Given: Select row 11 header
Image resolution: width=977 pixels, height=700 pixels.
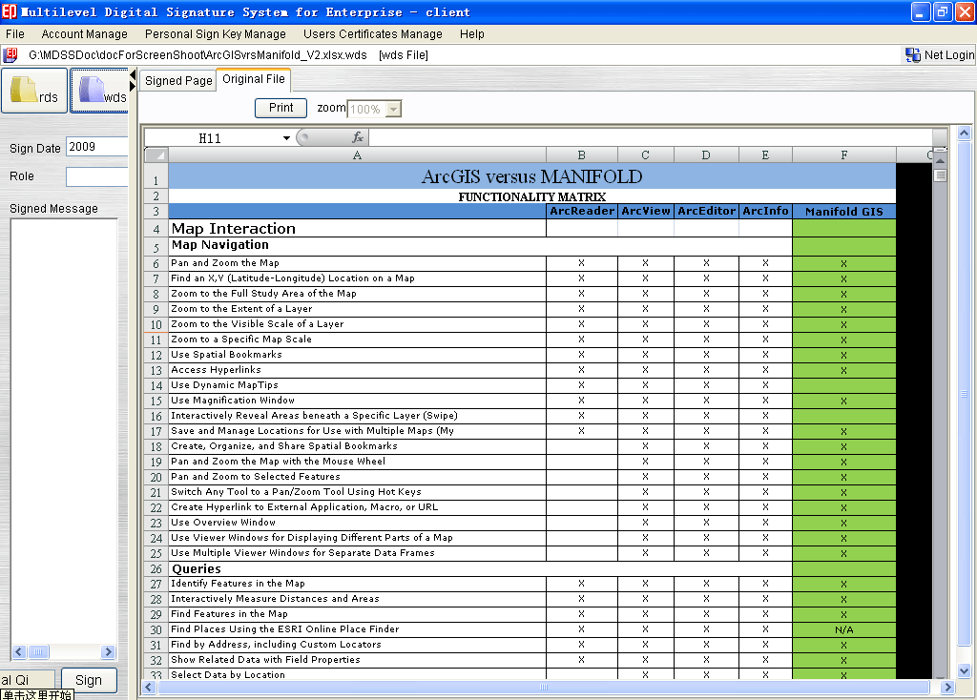Looking at the screenshot, I should pyautogui.click(x=156, y=340).
